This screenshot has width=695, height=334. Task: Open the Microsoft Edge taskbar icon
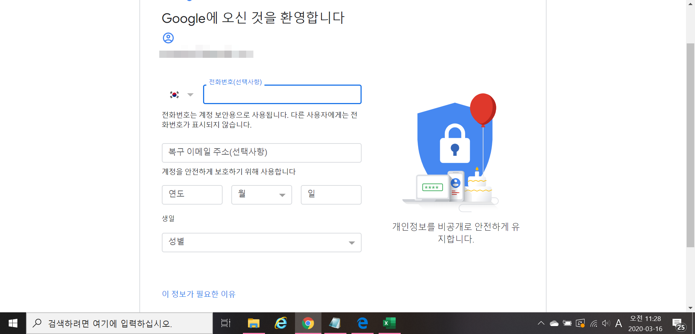pos(362,323)
